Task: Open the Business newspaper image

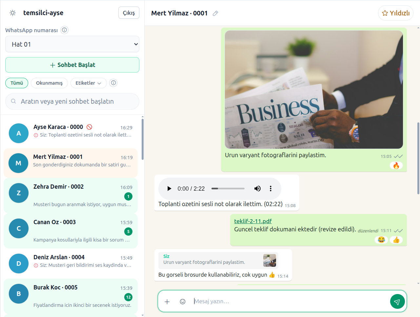Action: (x=314, y=90)
